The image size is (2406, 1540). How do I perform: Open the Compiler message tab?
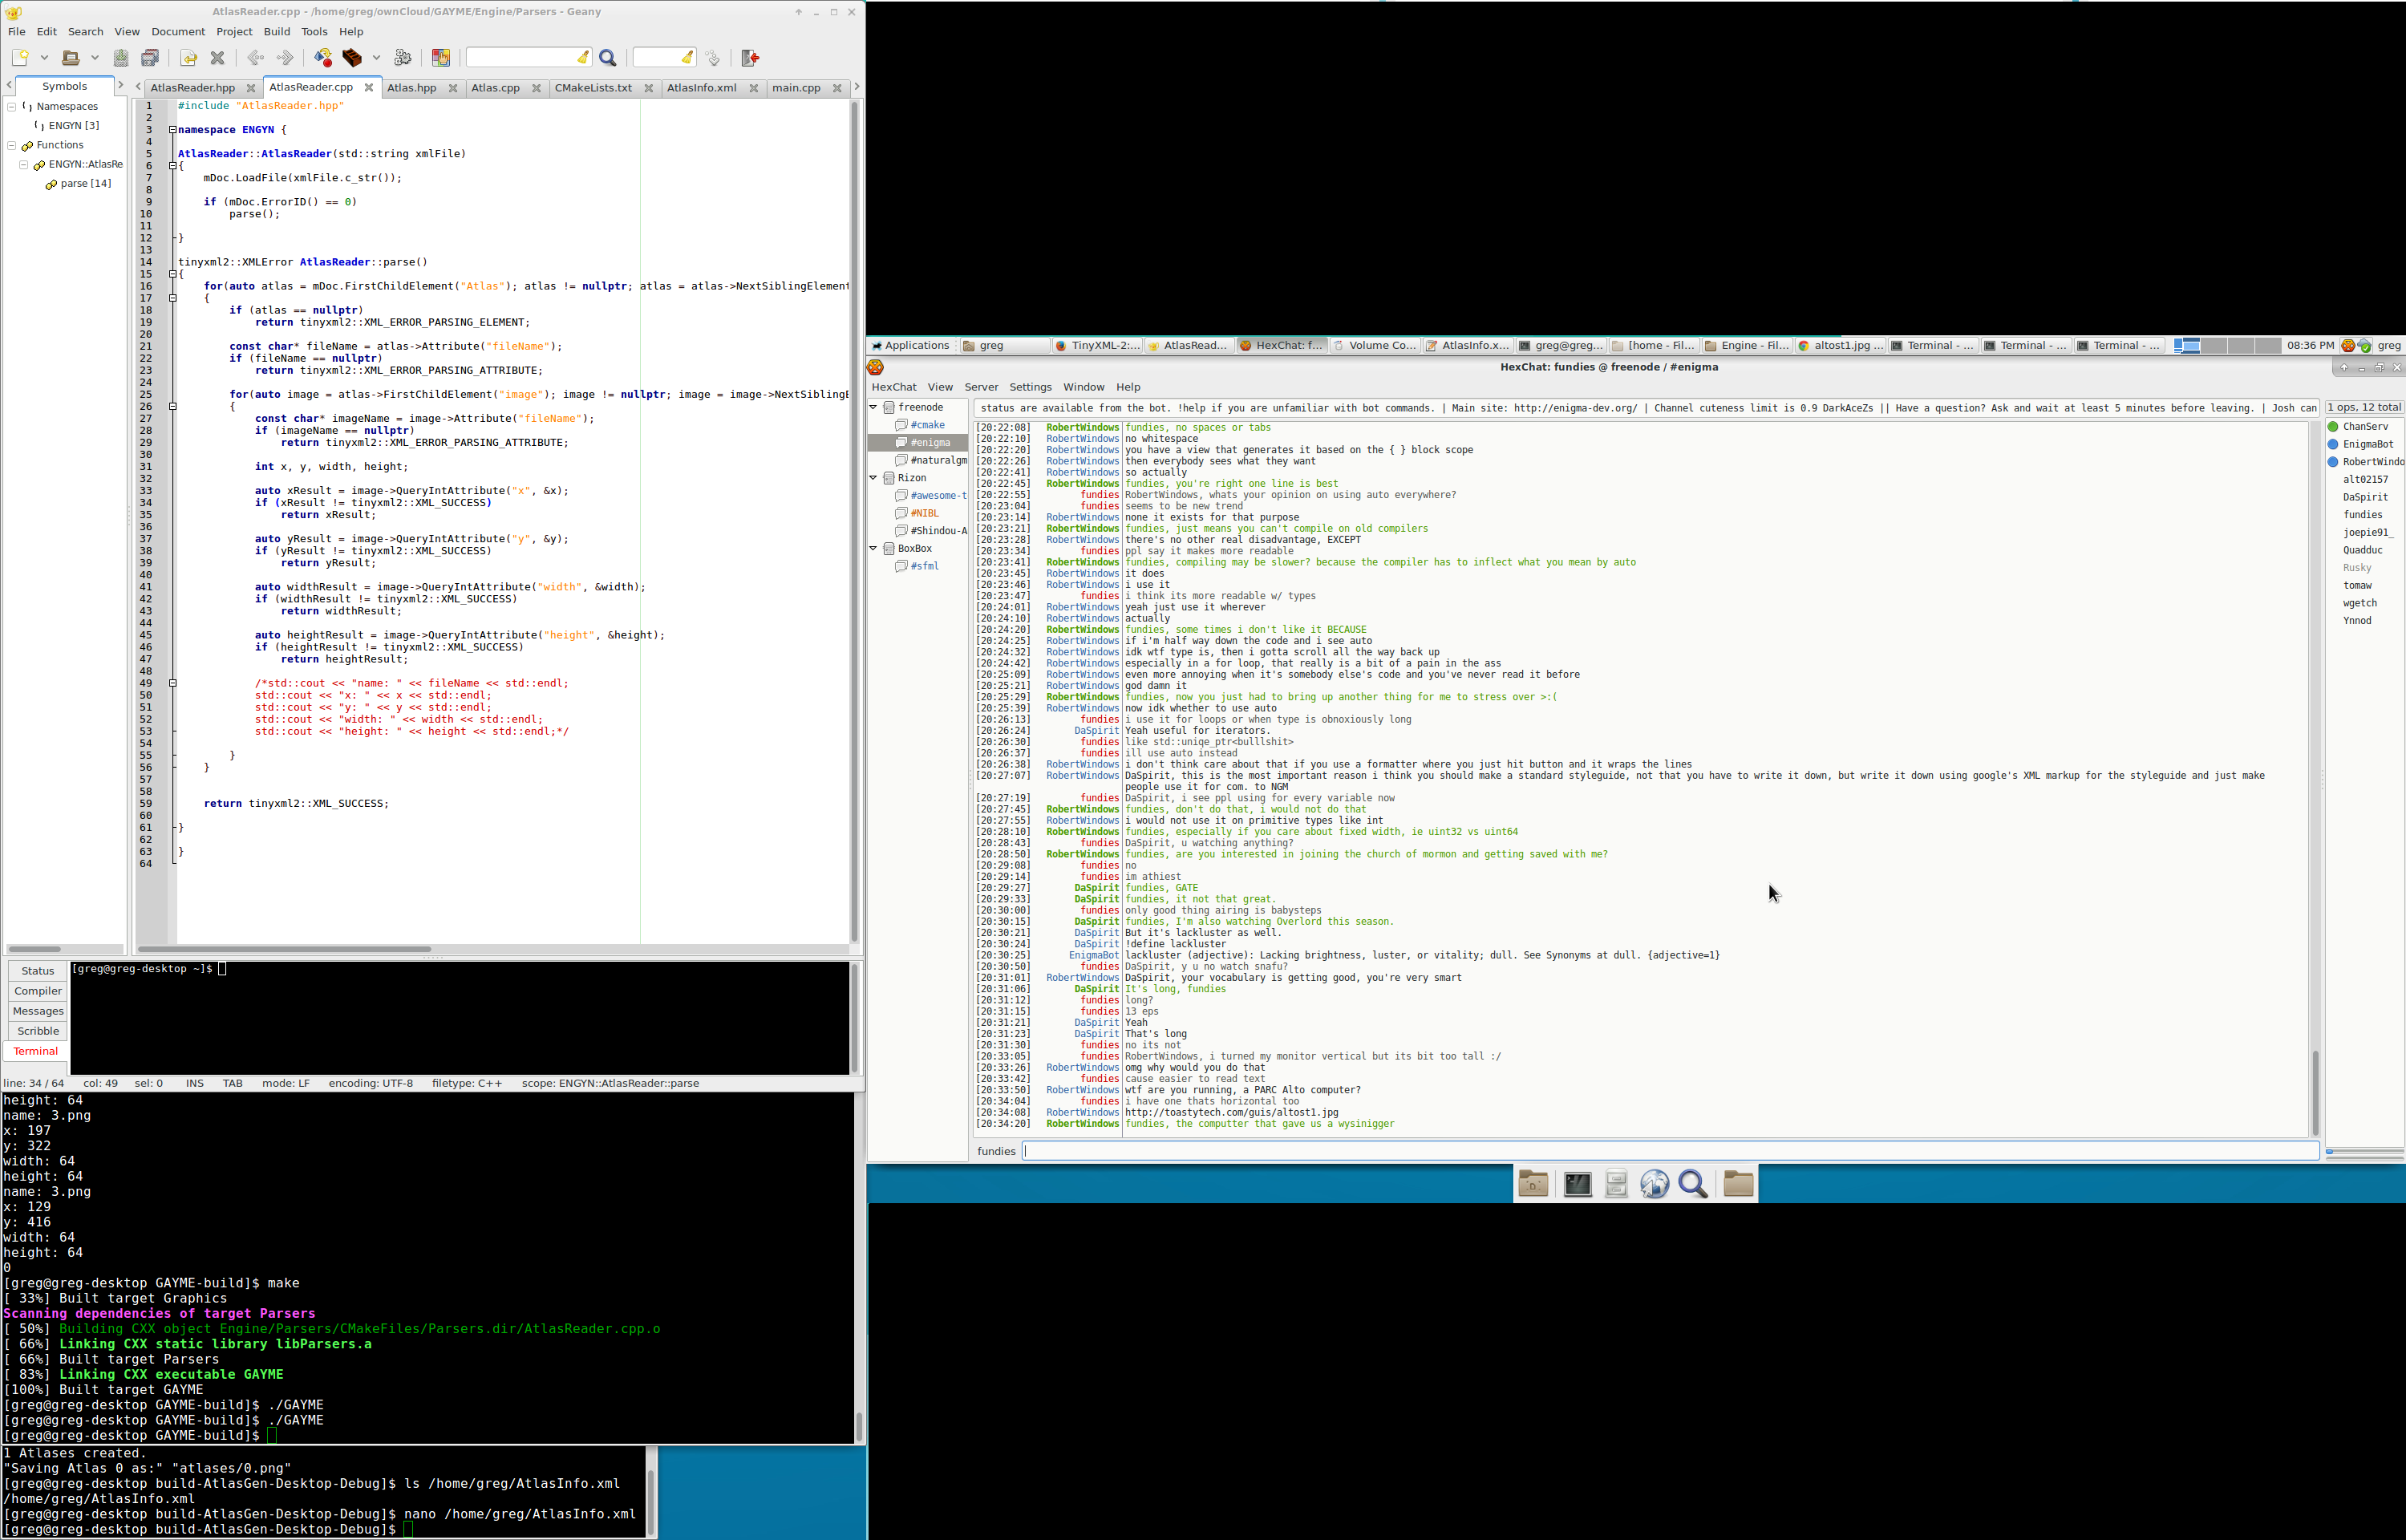click(x=38, y=991)
